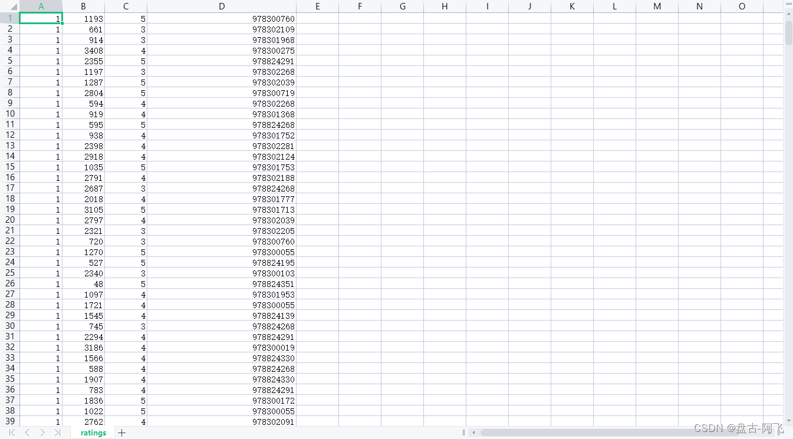Select row 26 header
Screen dimensions: 793x439
[10, 283]
